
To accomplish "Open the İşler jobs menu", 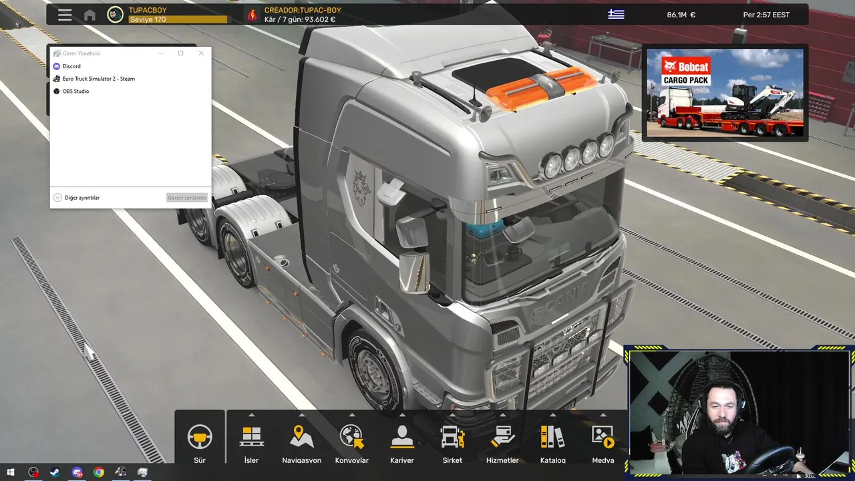I will tap(251, 438).
